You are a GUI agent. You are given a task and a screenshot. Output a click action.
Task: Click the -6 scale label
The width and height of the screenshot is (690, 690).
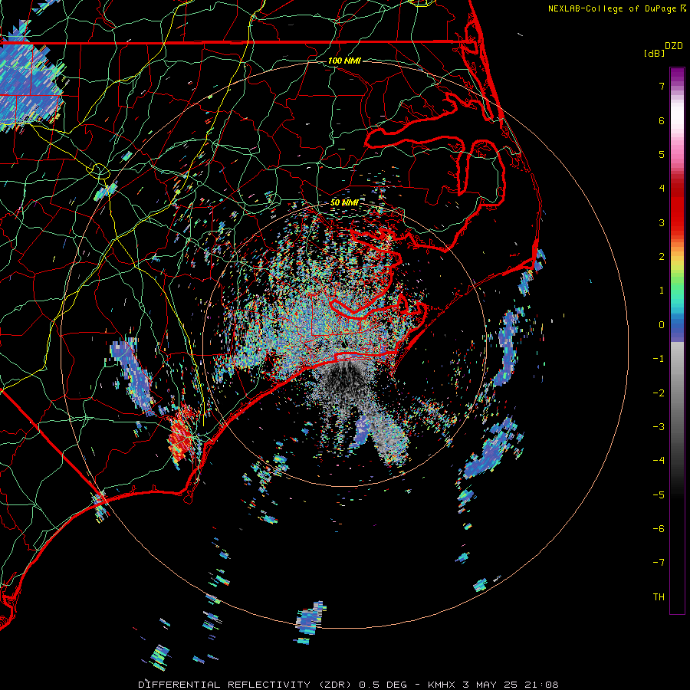click(x=659, y=529)
